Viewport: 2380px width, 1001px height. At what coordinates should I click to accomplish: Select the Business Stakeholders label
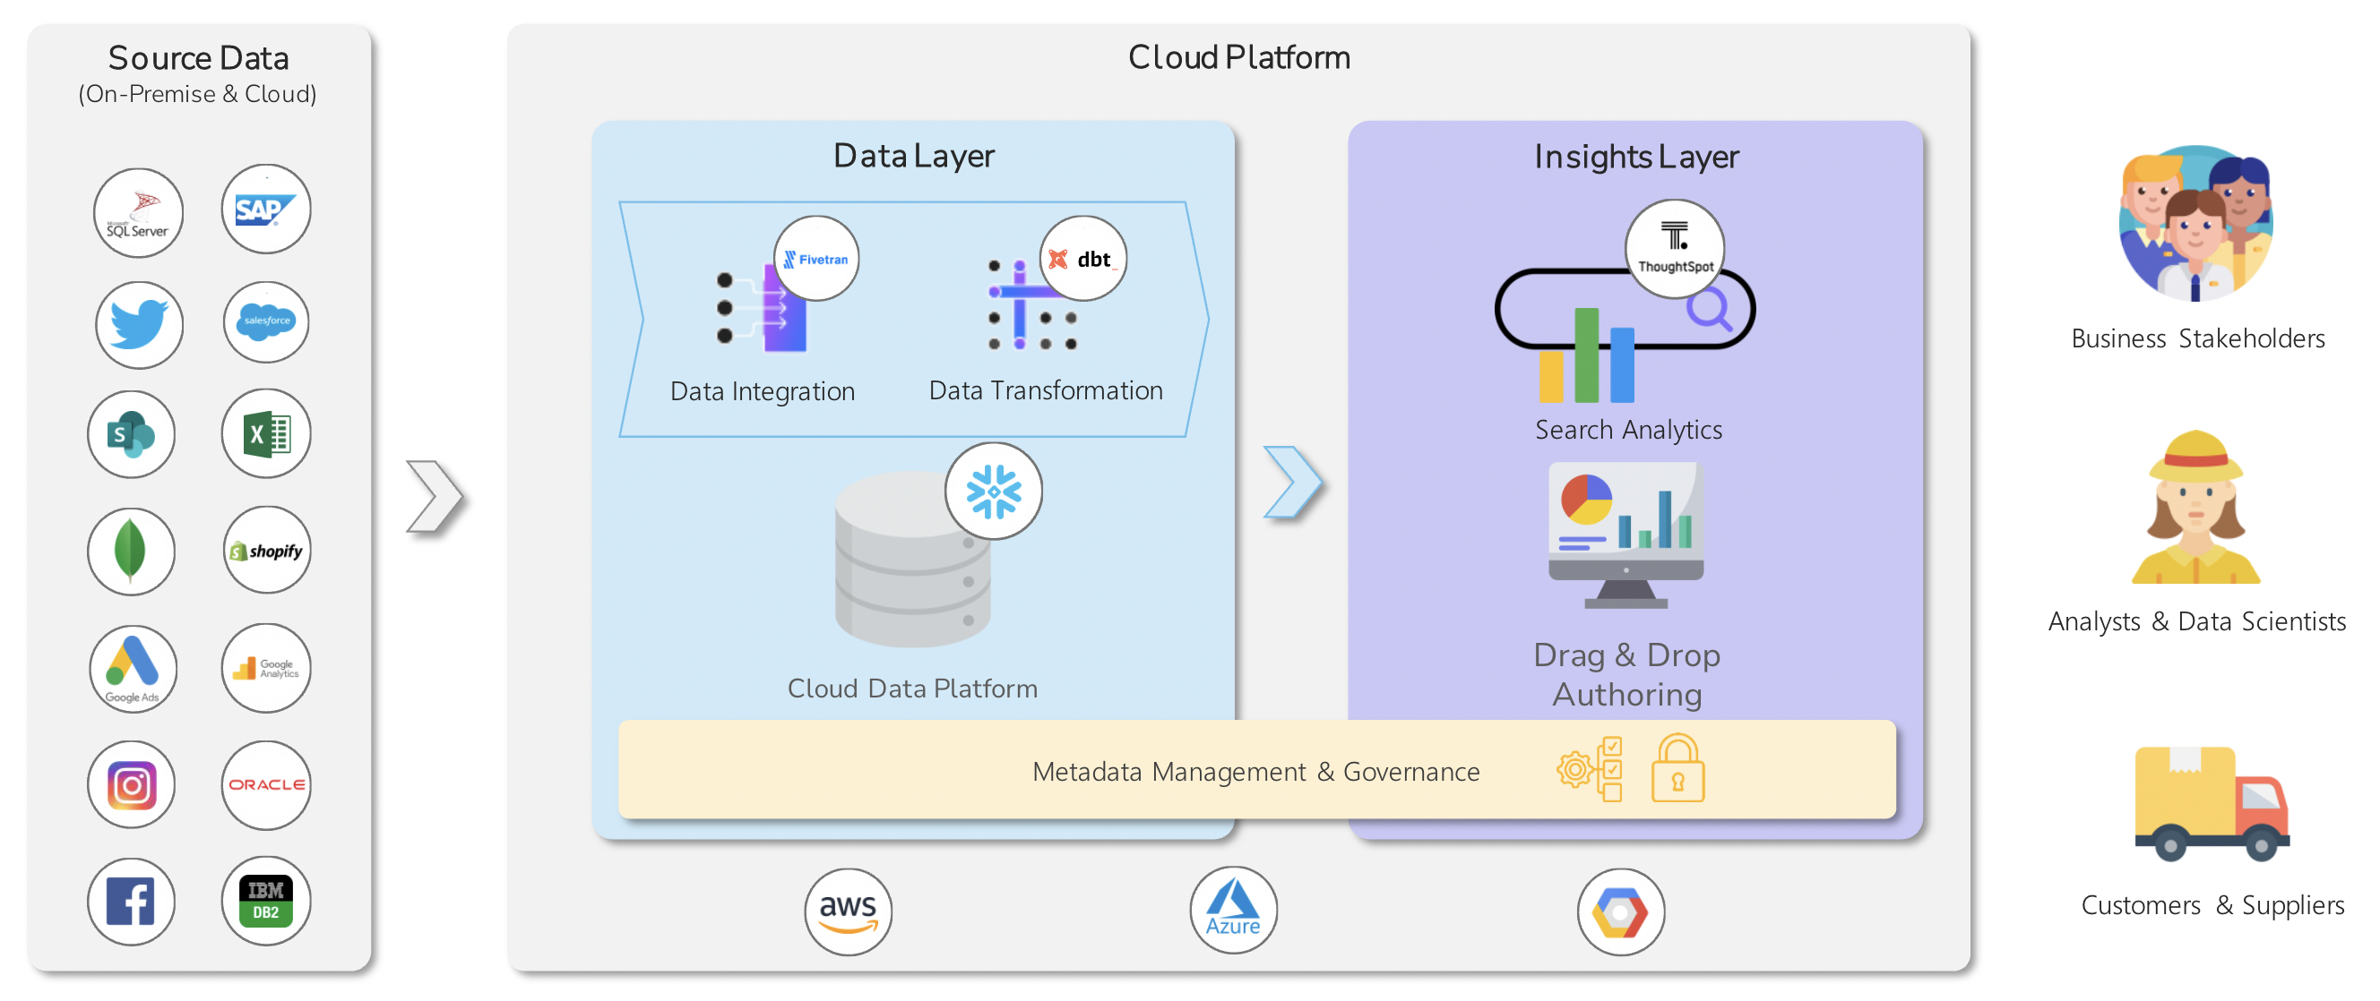(2198, 339)
